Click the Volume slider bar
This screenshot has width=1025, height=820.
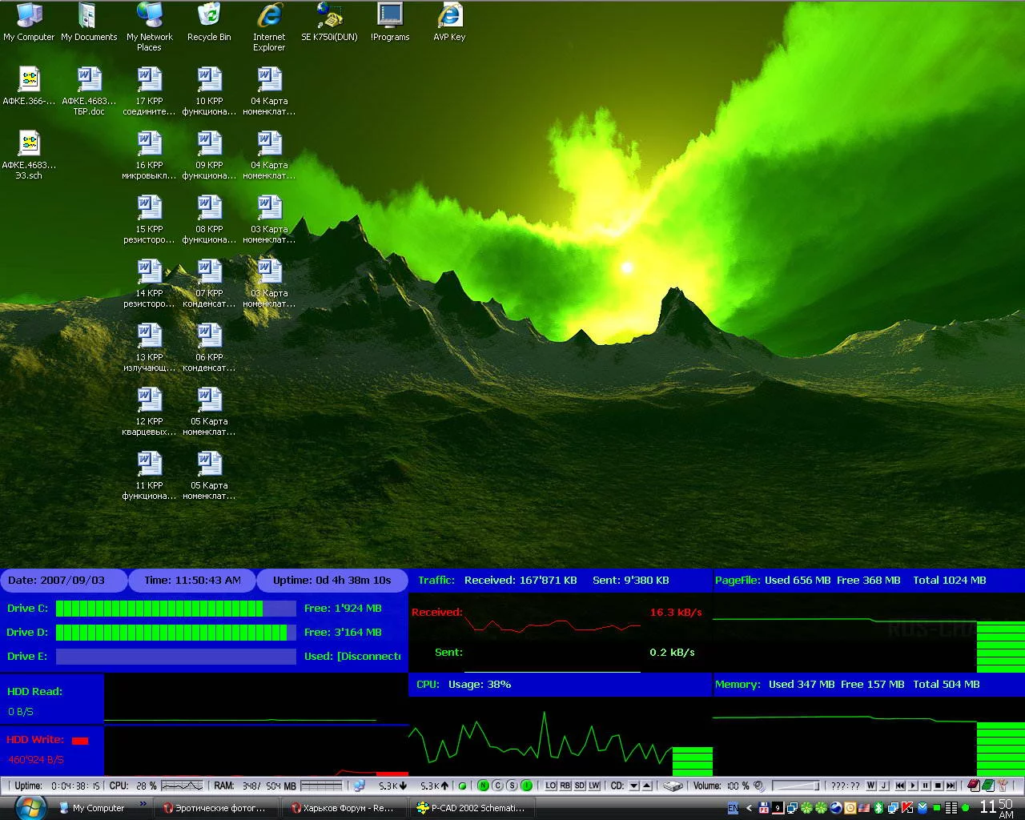(795, 786)
